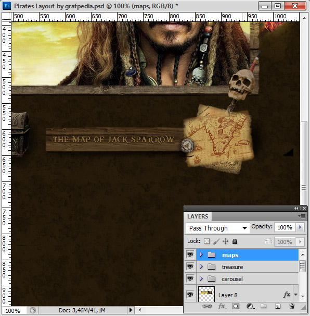Close the Layers panel

point(304,209)
